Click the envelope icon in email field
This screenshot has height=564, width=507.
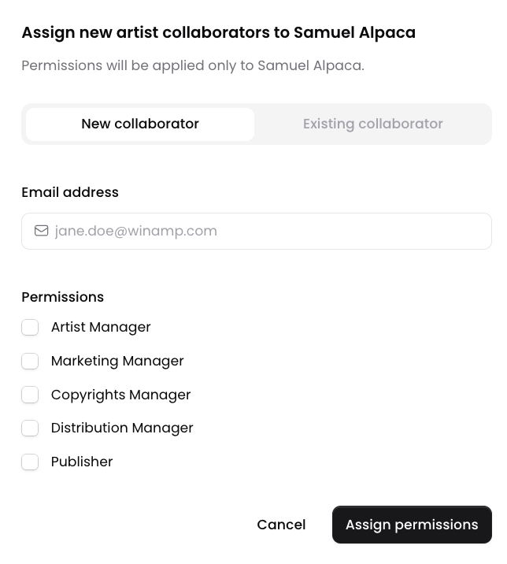[x=42, y=231]
